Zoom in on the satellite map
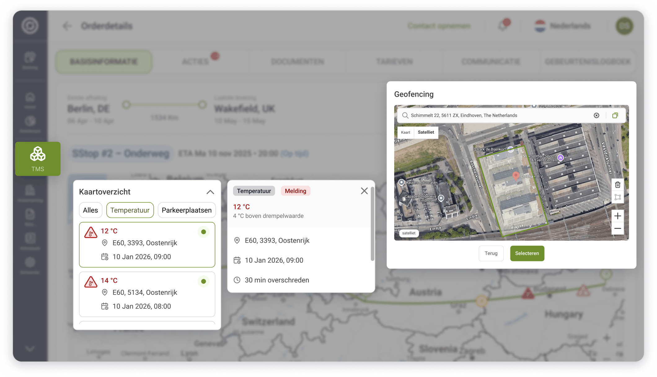Image resolution: width=657 pixels, height=377 pixels. click(617, 216)
